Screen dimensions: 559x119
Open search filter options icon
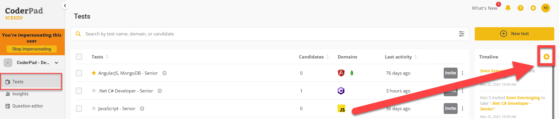point(461,34)
